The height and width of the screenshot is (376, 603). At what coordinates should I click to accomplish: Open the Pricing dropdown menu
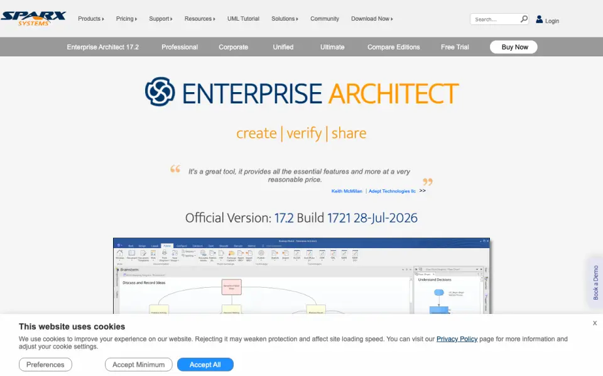pyautogui.click(x=126, y=18)
